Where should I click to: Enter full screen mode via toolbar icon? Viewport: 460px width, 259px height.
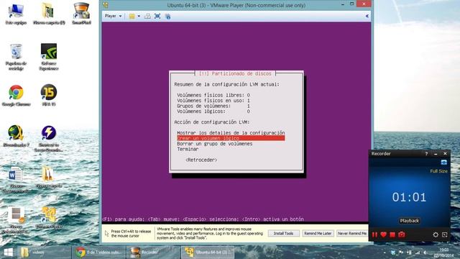(x=157, y=17)
